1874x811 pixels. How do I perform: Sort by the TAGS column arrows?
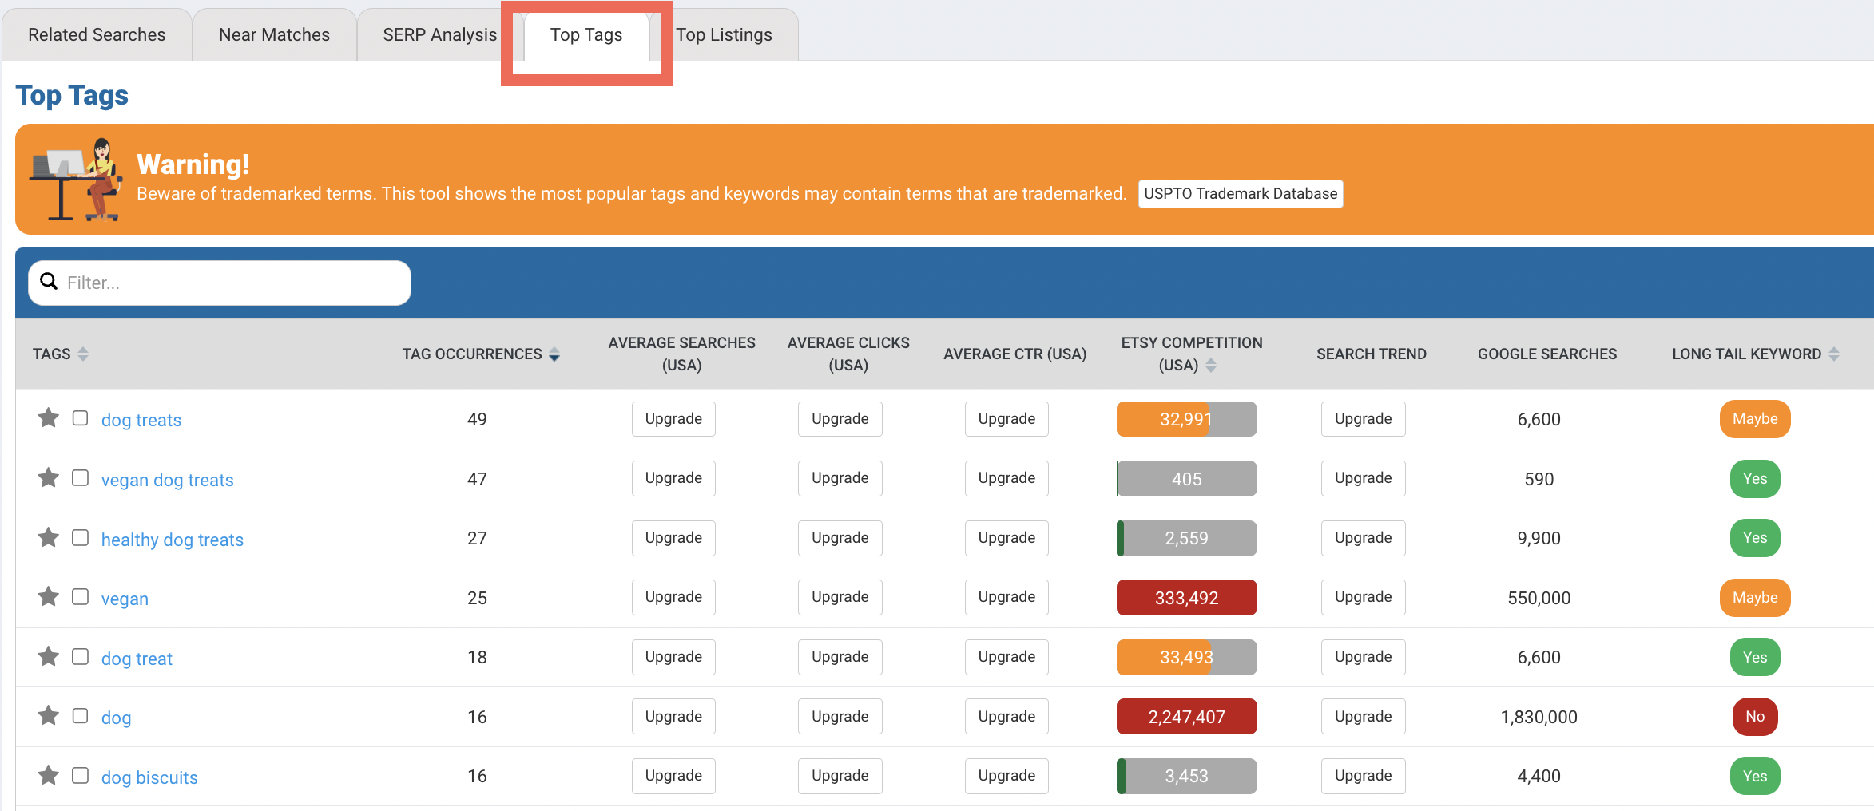[x=83, y=354]
